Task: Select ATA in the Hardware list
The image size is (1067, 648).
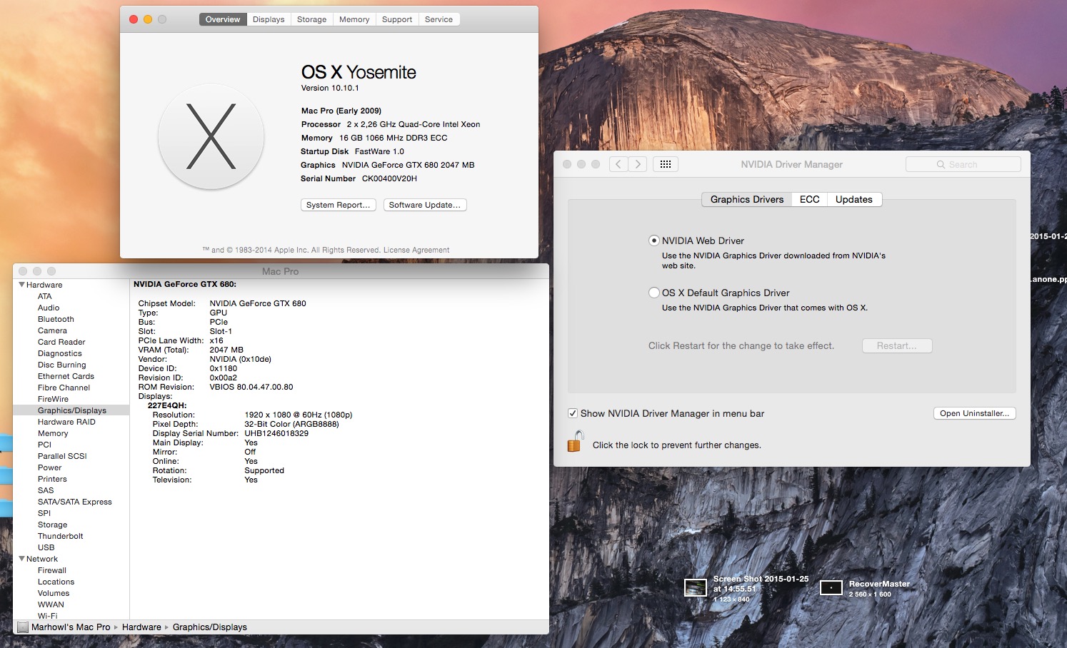Action: point(45,296)
